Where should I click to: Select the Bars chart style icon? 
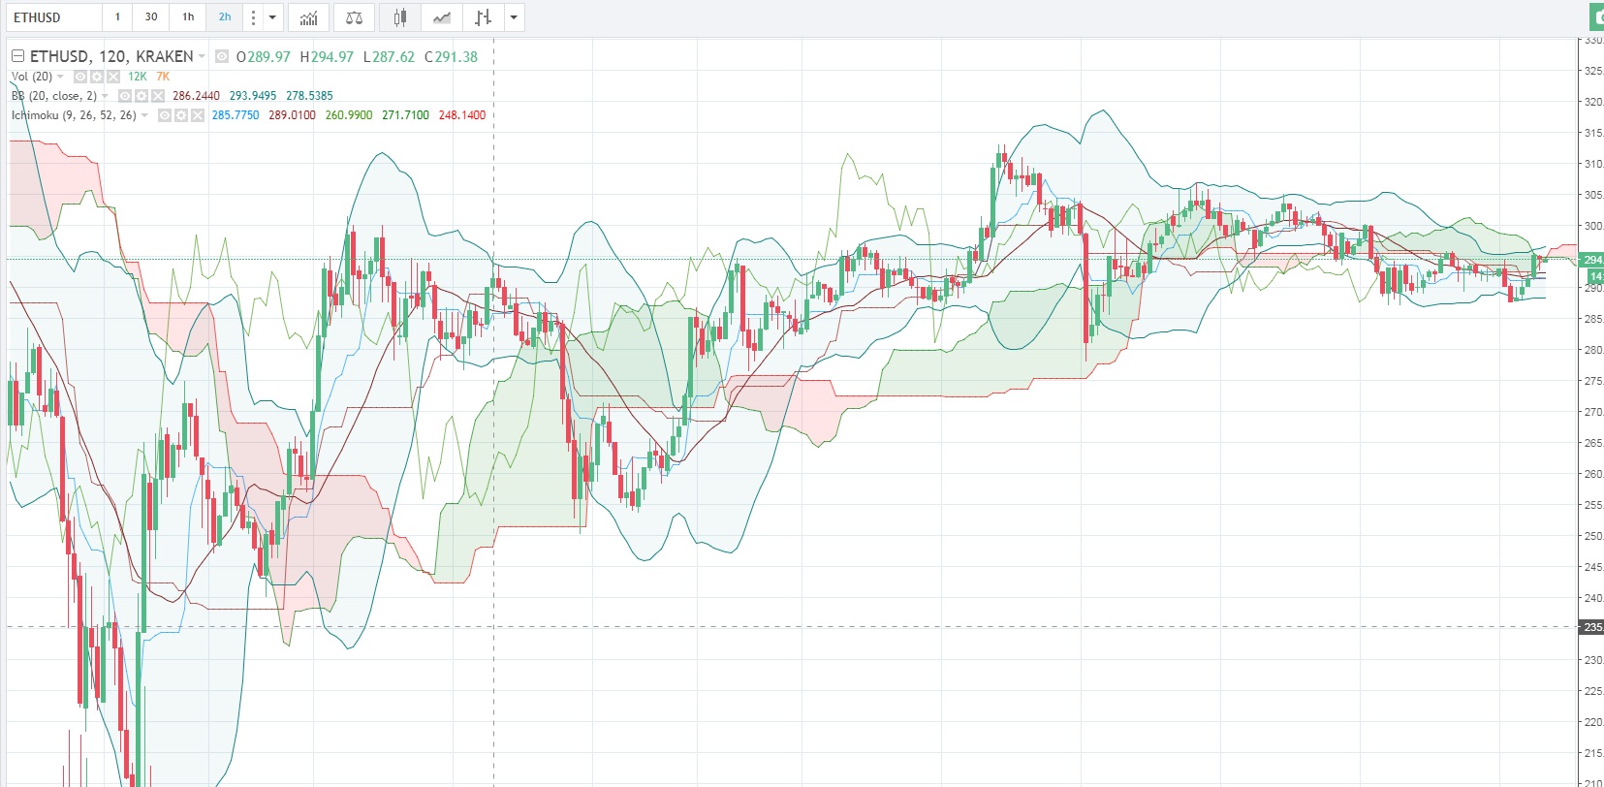483,17
